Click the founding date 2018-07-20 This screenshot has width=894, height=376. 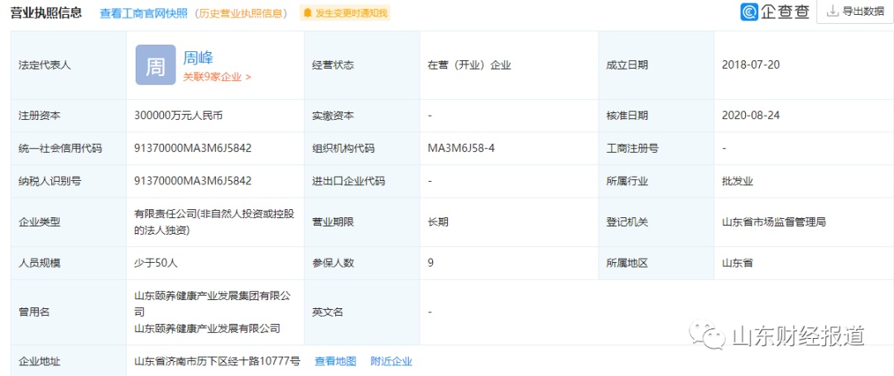[x=751, y=64]
